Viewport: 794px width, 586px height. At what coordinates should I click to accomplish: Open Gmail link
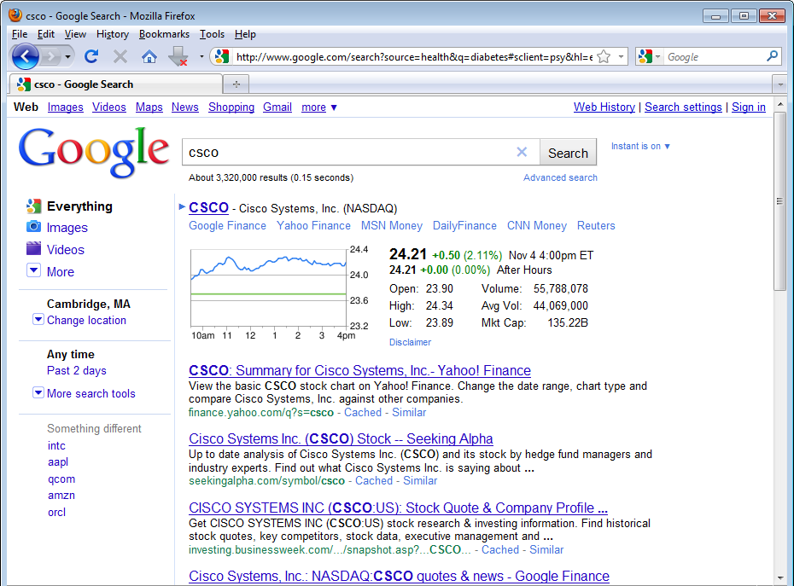[277, 107]
